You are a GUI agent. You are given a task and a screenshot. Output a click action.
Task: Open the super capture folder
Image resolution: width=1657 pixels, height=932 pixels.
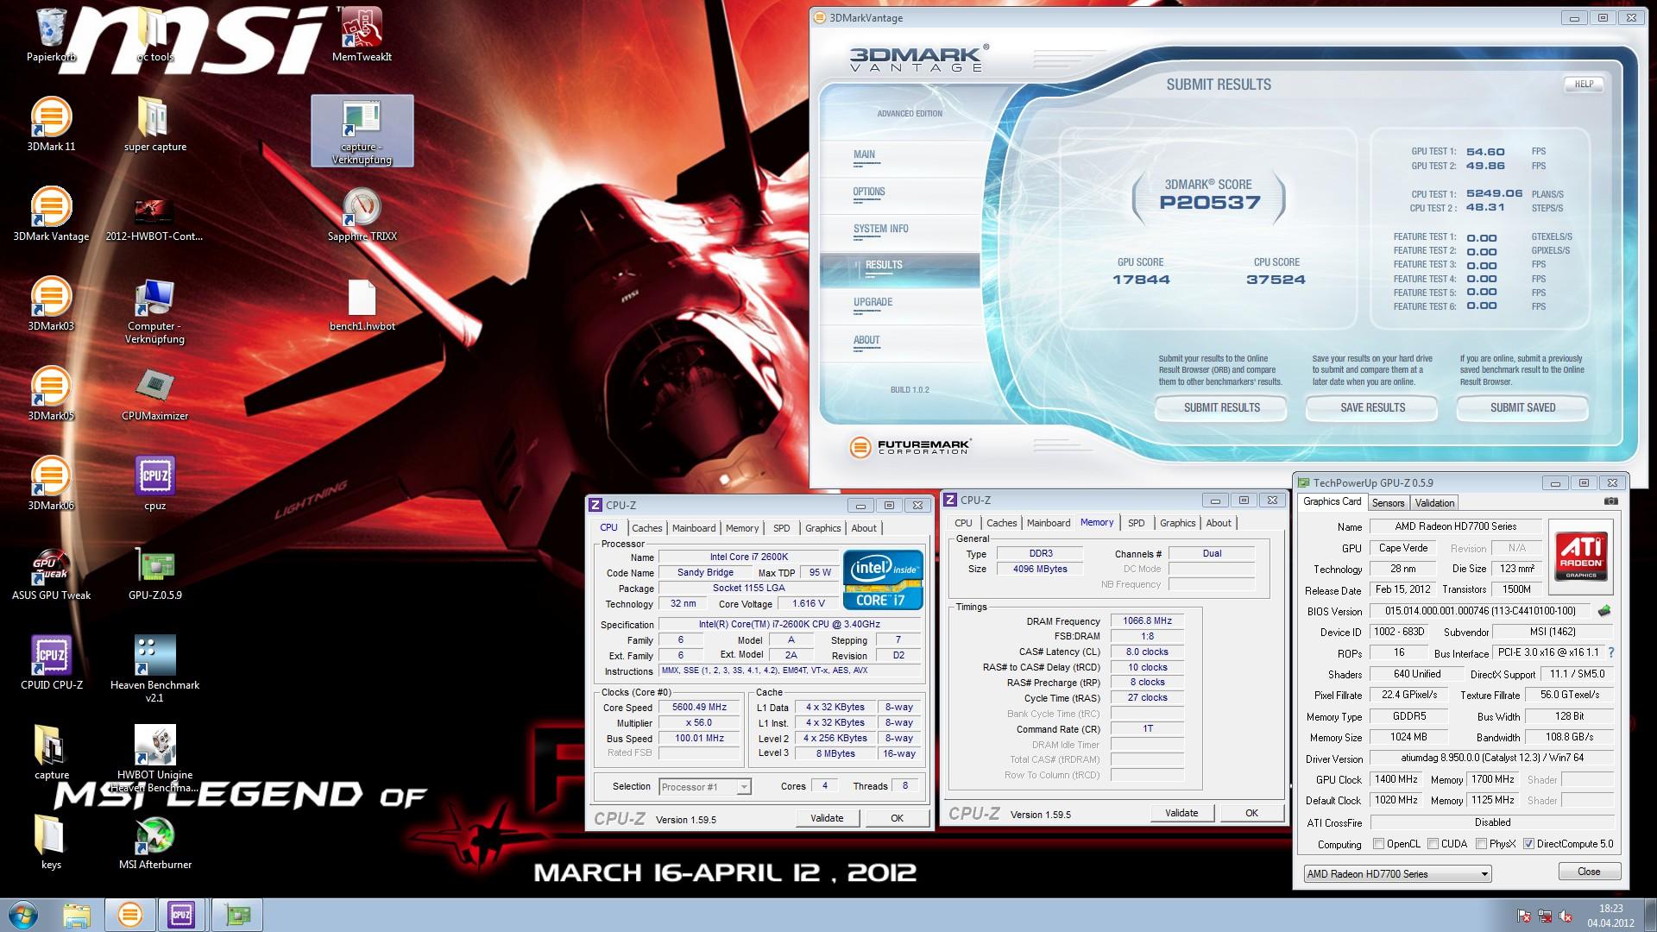tap(155, 124)
